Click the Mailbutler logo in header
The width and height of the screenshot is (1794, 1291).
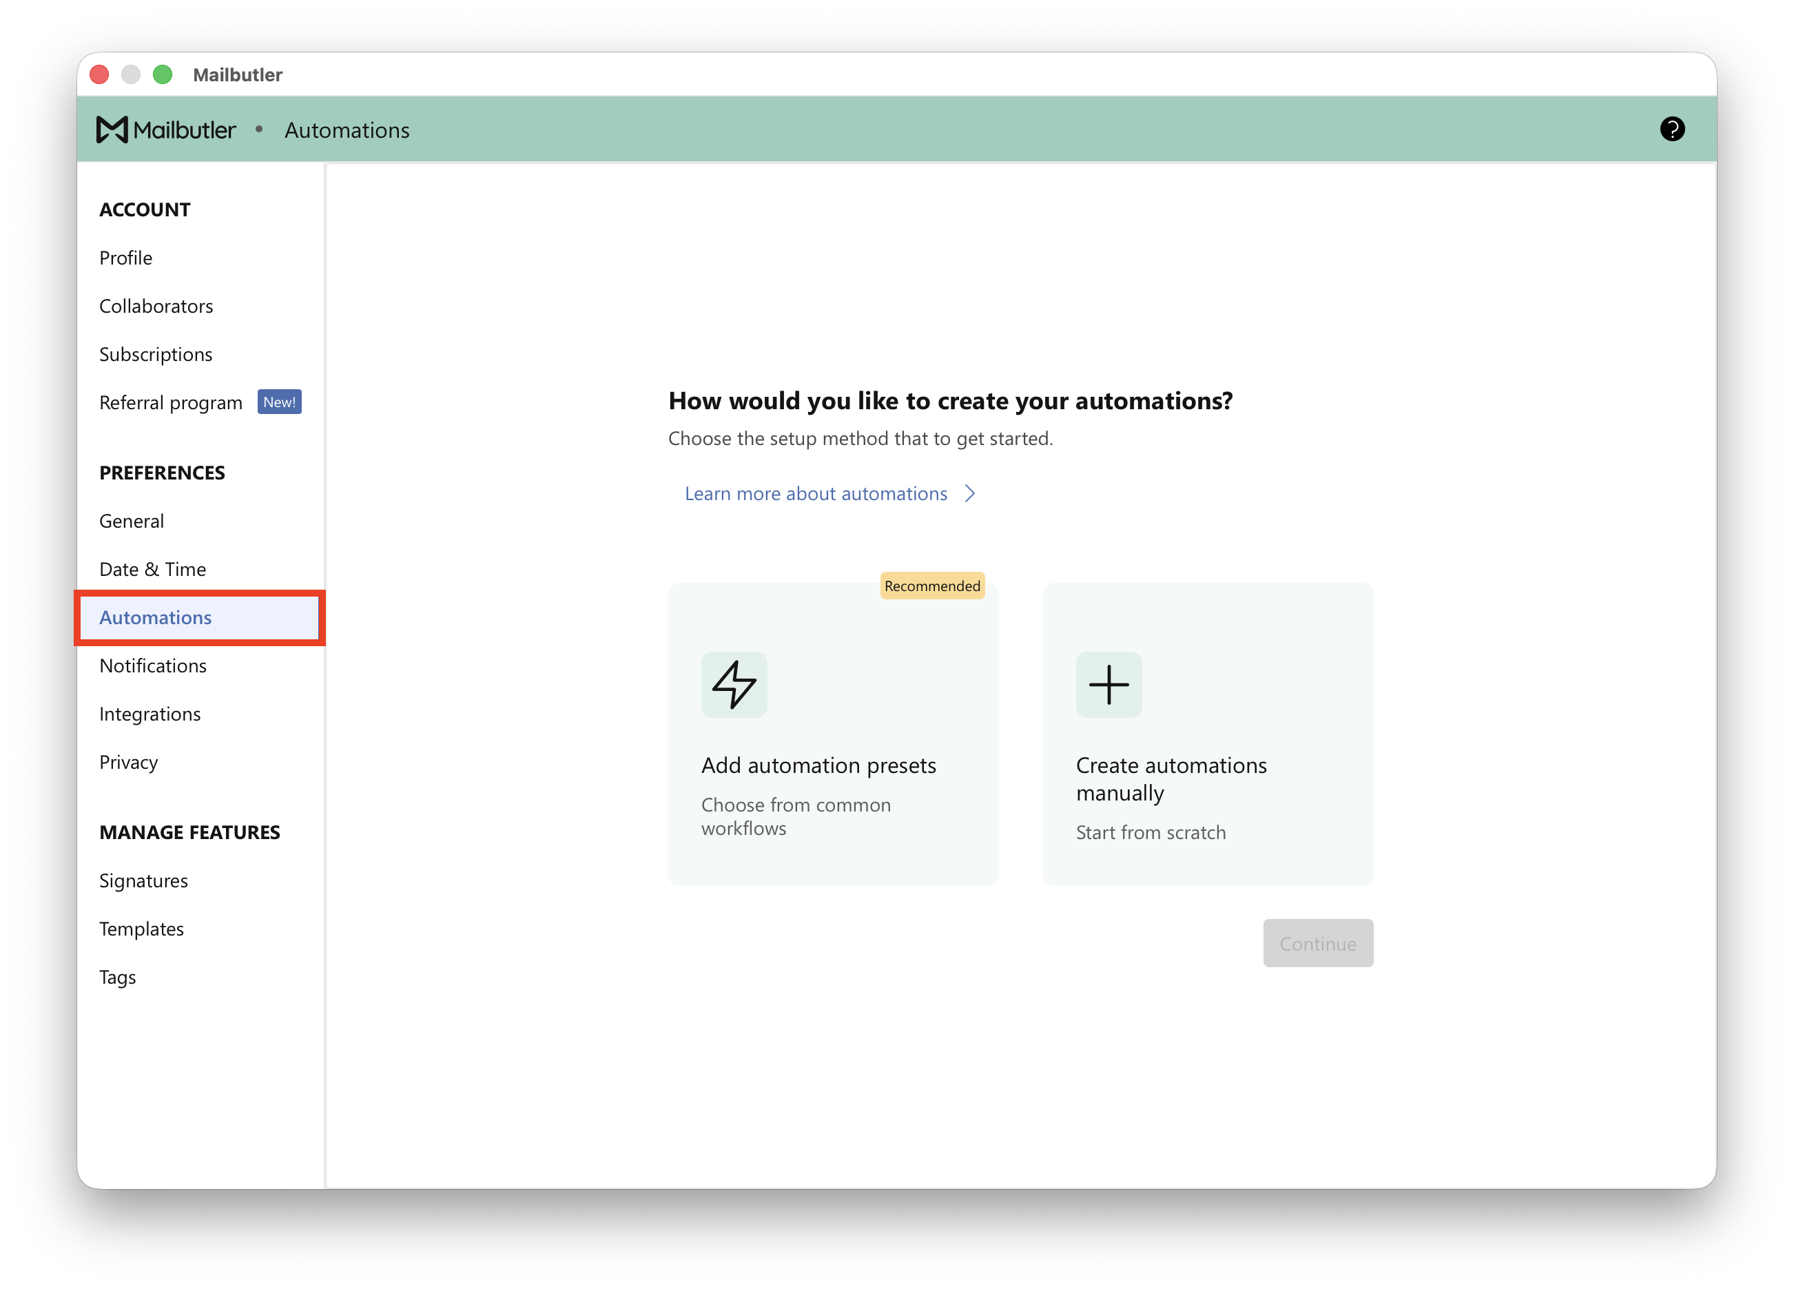[x=165, y=130]
